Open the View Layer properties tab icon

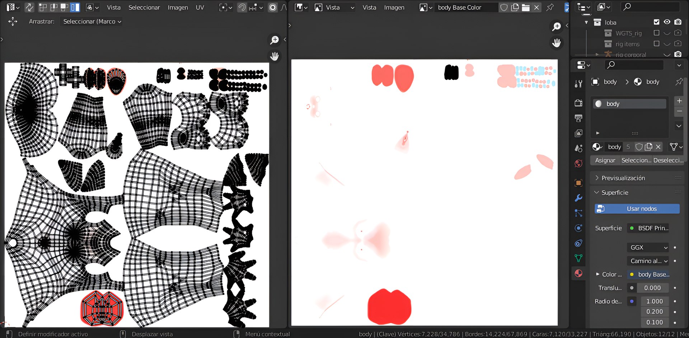click(x=578, y=133)
